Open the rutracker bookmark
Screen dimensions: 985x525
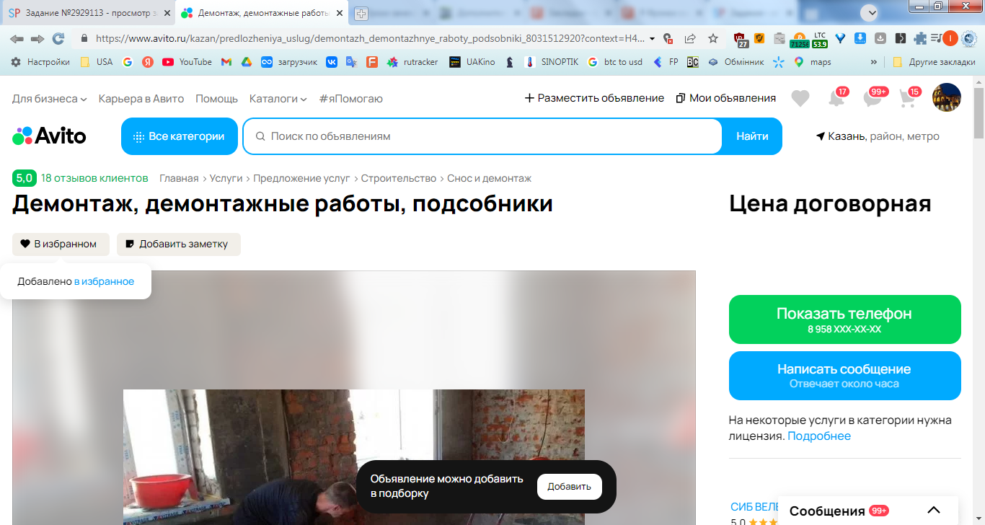(x=412, y=62)
